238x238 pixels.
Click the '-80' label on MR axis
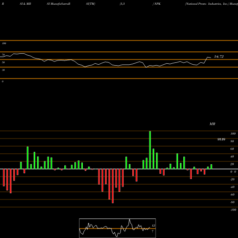coord(232,202)
